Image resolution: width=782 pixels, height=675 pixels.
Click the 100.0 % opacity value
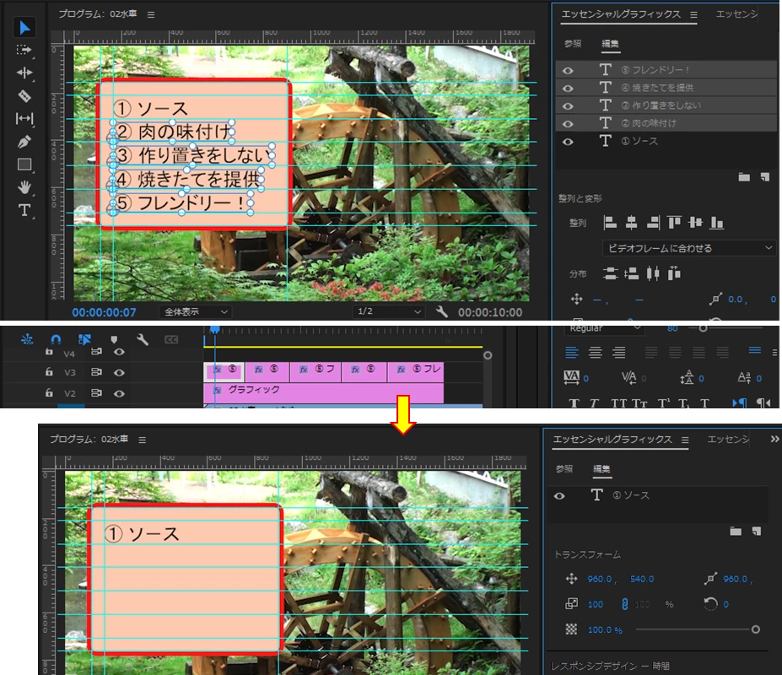pos(605,630)
